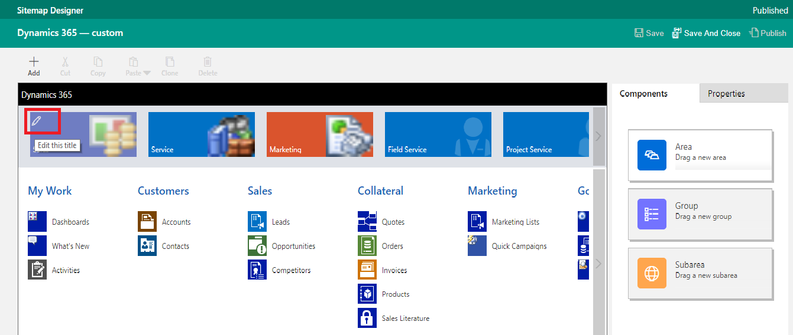Select the Marketing area tile

click(x=320, y=134)
